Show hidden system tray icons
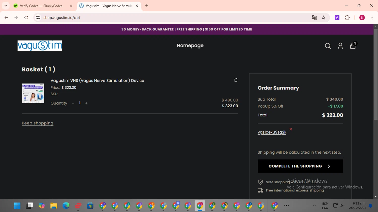Image resolution: width=378 pixels, height=212 pixels. coord(314,206)
